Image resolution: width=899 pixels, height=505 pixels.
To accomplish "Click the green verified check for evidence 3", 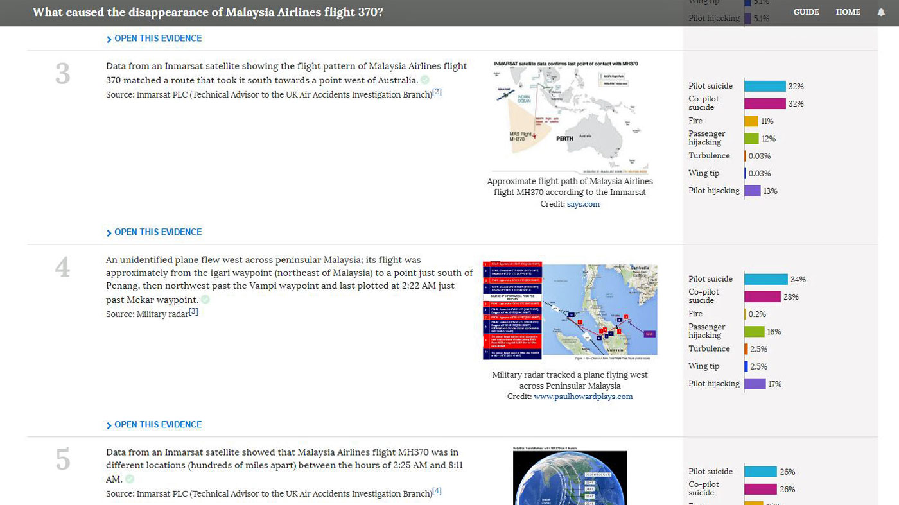I will click(x=425, y=80).
